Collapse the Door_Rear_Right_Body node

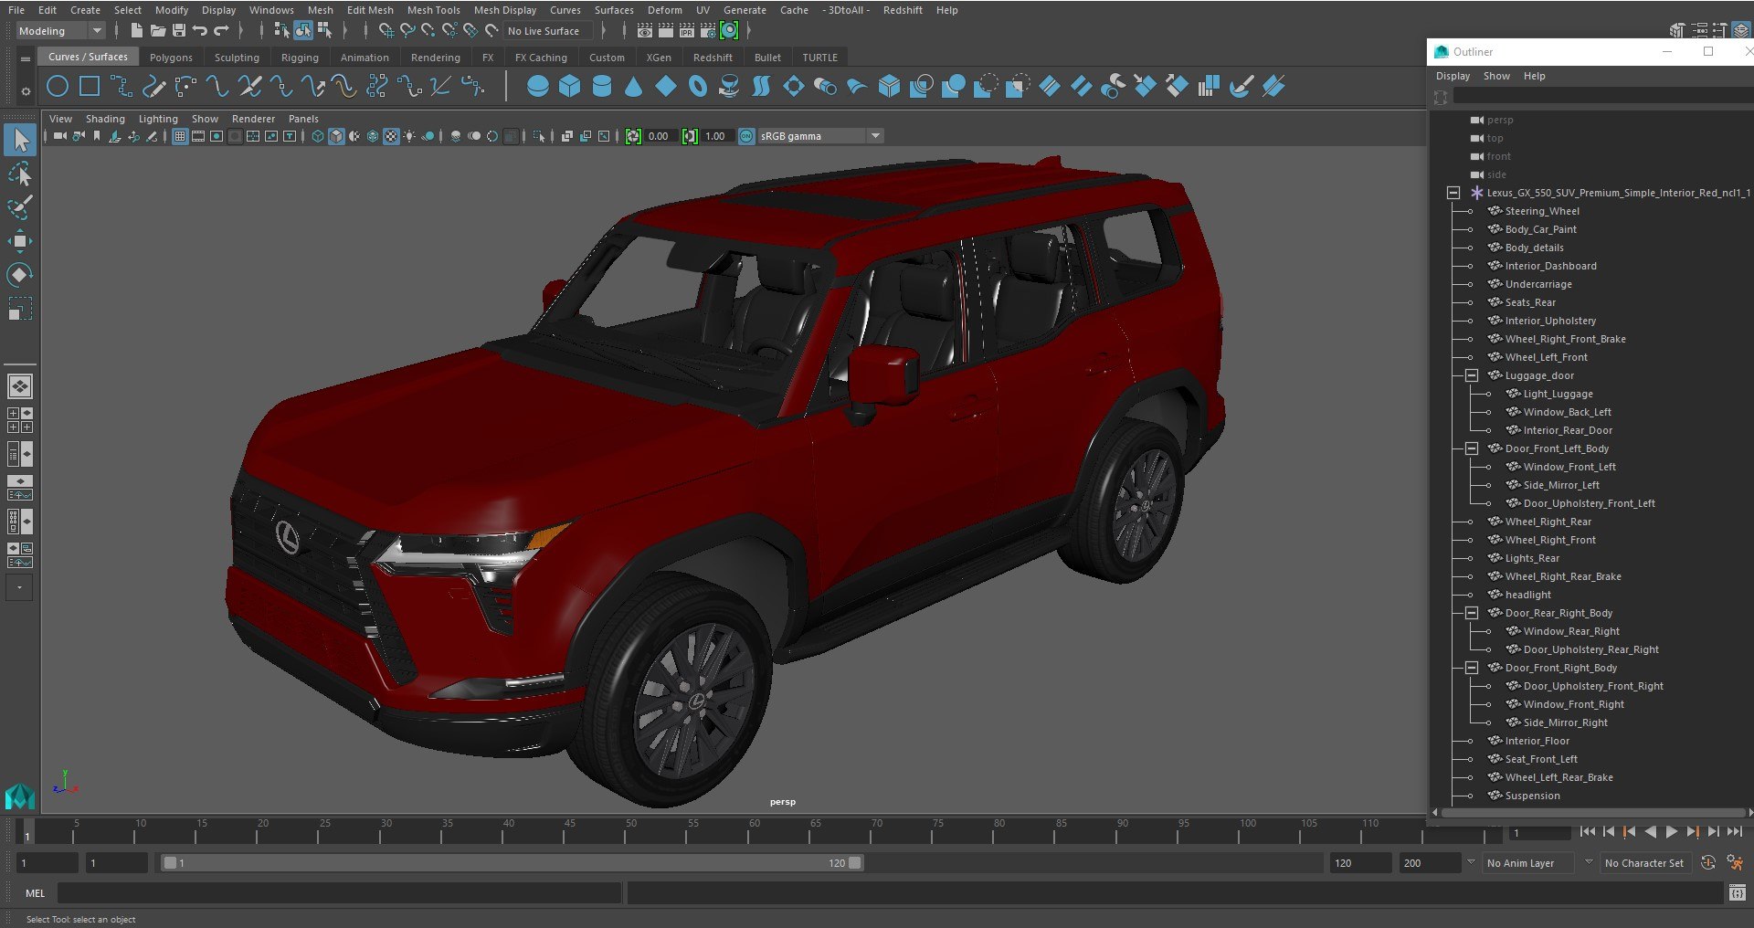pos(1472,613)
